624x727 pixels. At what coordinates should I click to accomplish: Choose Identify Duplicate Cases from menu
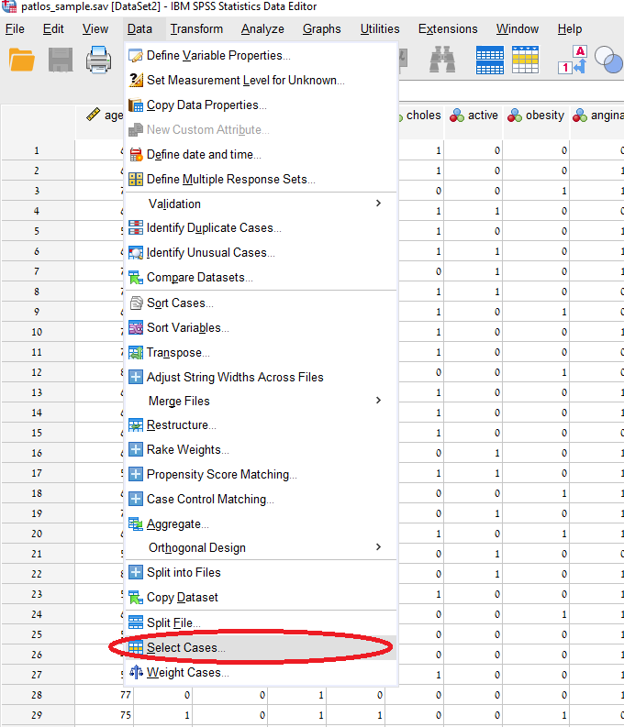point(214,228)
